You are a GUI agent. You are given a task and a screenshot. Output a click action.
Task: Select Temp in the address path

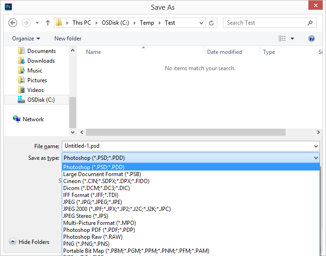(x=147, y=23)
